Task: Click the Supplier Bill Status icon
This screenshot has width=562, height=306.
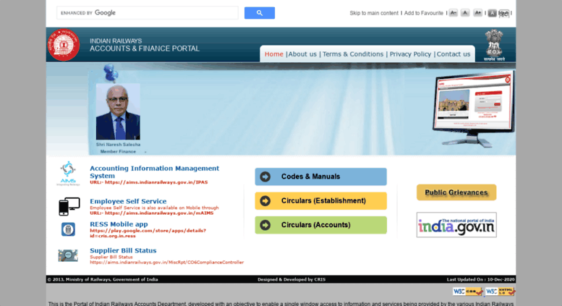Action: tap(68, 255)
